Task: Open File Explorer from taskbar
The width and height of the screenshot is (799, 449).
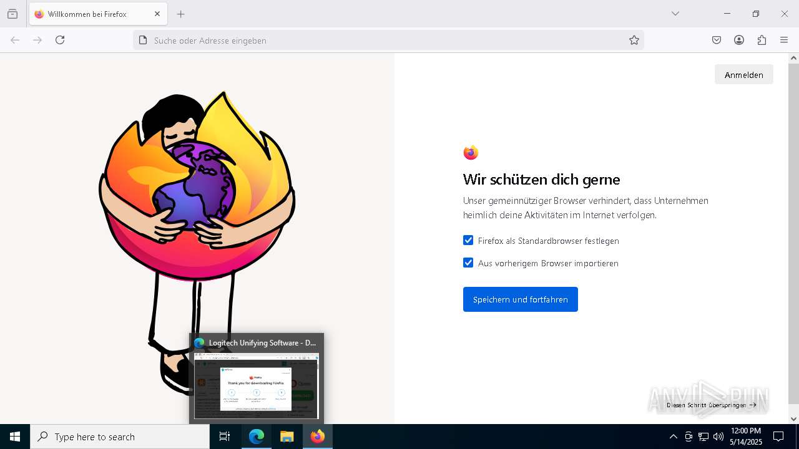Action: 287,437
